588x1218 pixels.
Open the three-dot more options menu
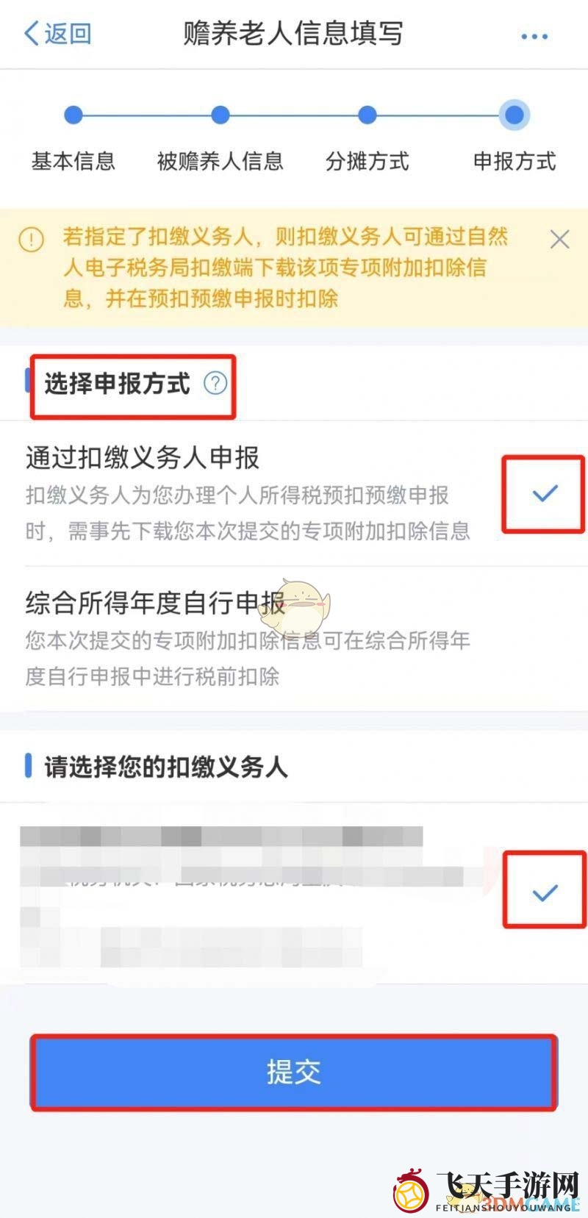pos(534,36)
